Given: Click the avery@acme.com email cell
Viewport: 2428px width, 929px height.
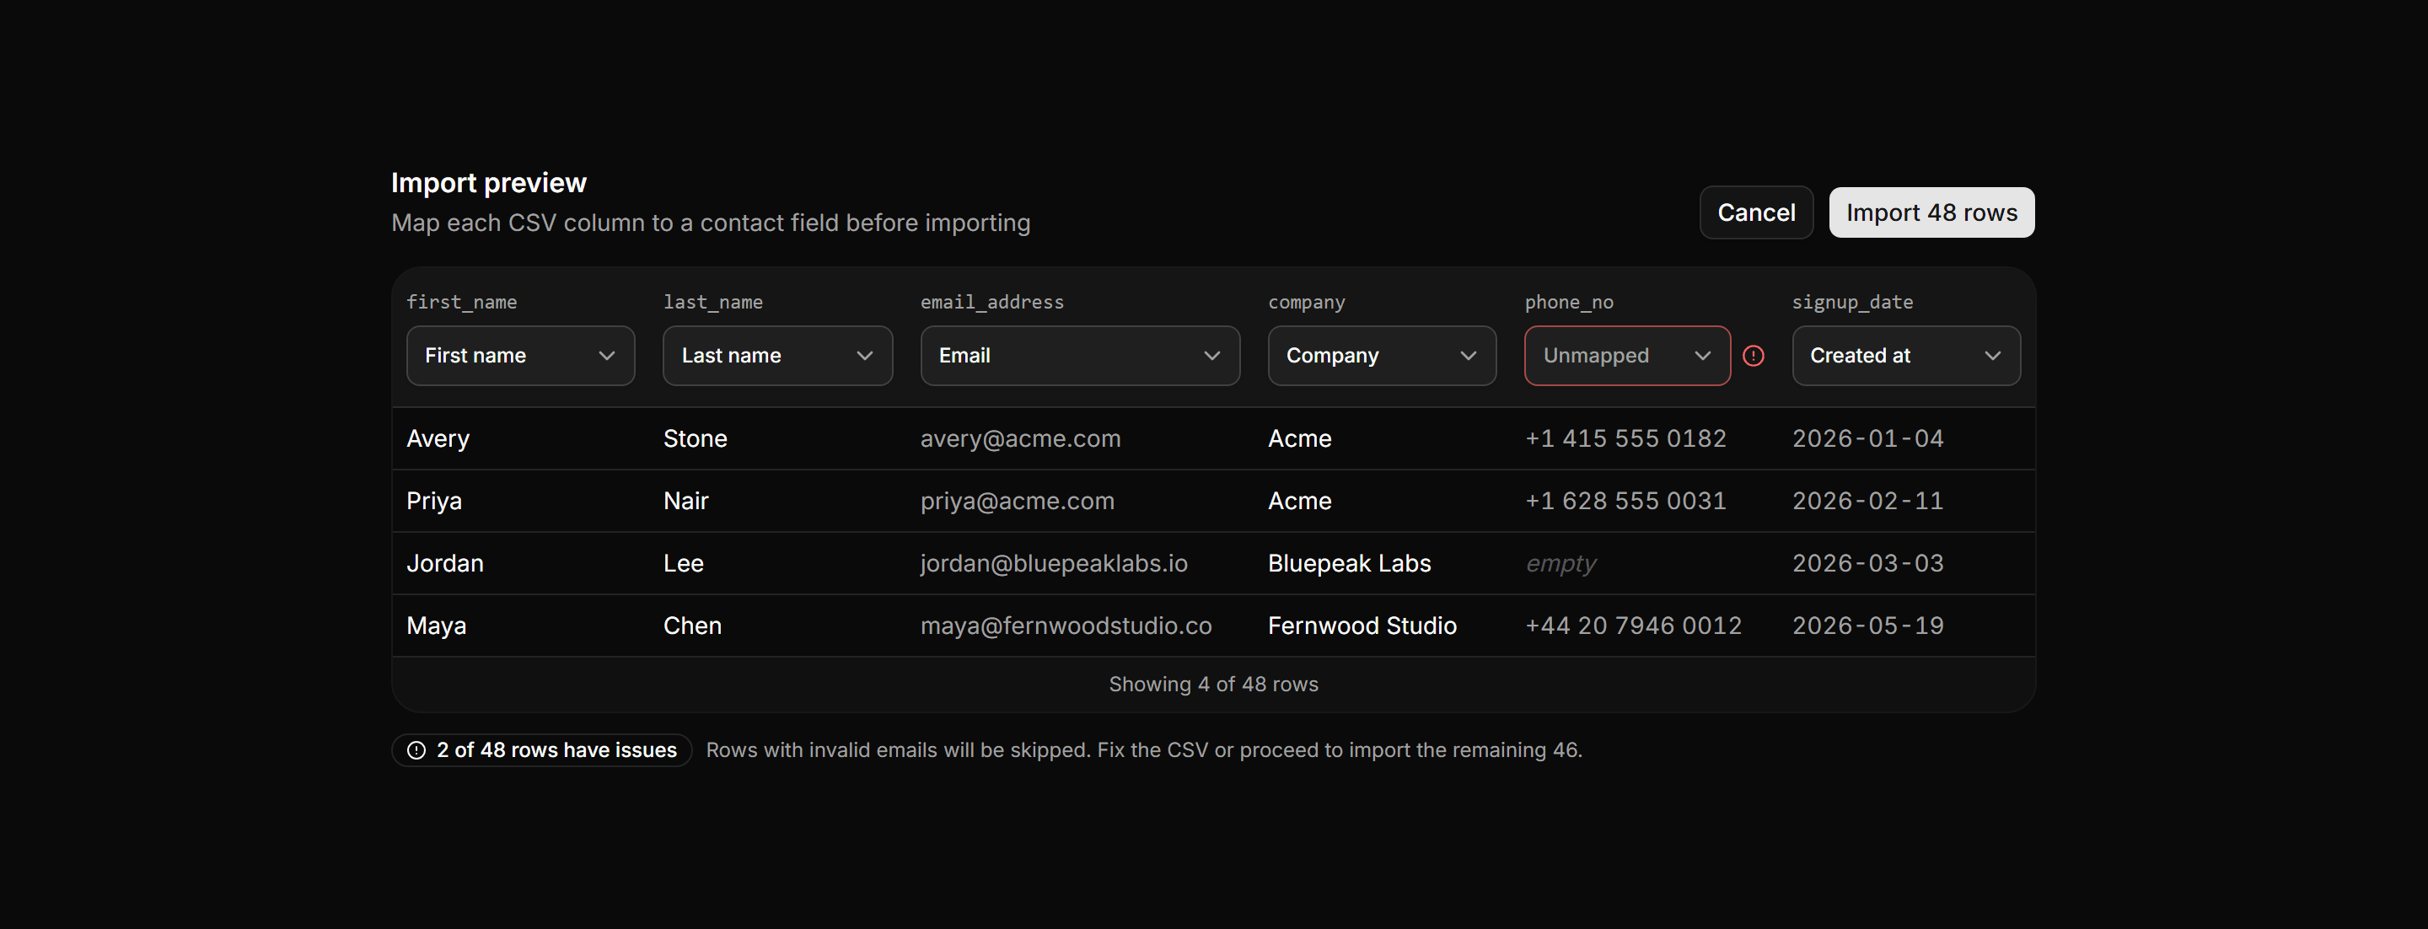Looking at the screenshot, I should pos(1020,439).
